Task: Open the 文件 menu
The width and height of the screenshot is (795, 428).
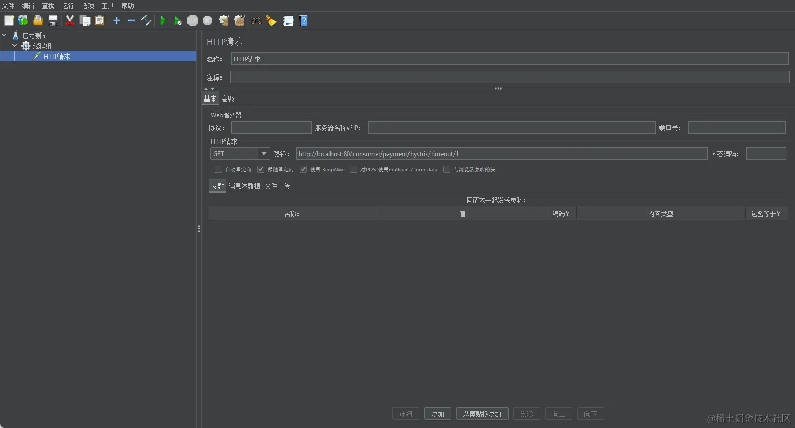Action: pos(8,6)
